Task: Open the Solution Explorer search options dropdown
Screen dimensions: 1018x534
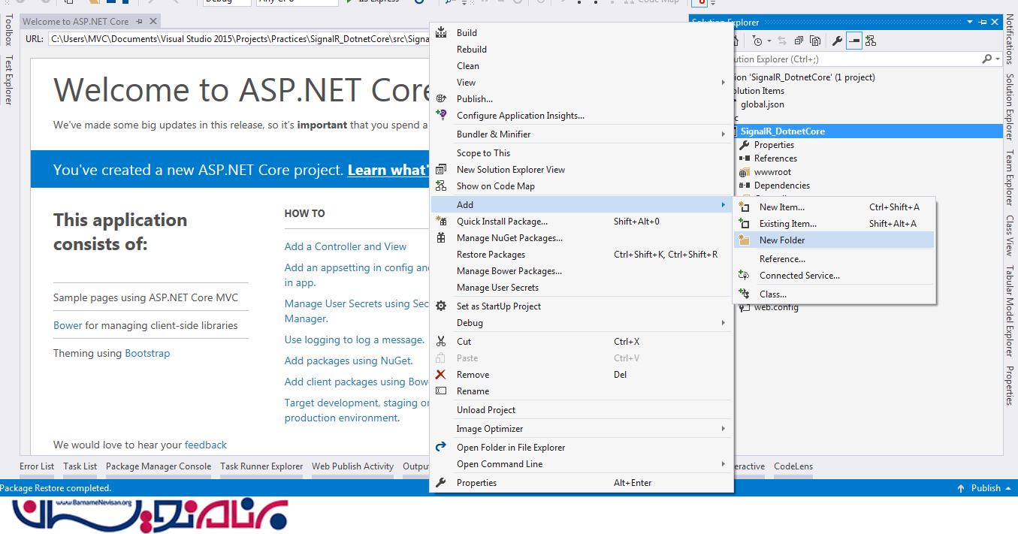Action: [997, 59]
